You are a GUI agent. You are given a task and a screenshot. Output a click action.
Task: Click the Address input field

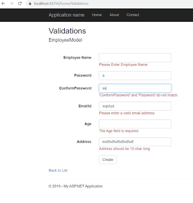135,142
